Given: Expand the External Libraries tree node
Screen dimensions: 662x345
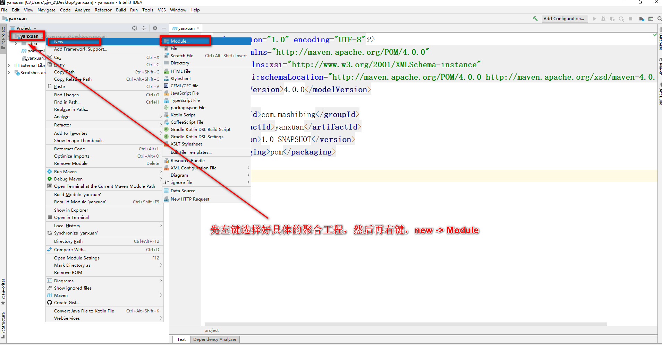Looking at the screenshot, I should 9,65.
